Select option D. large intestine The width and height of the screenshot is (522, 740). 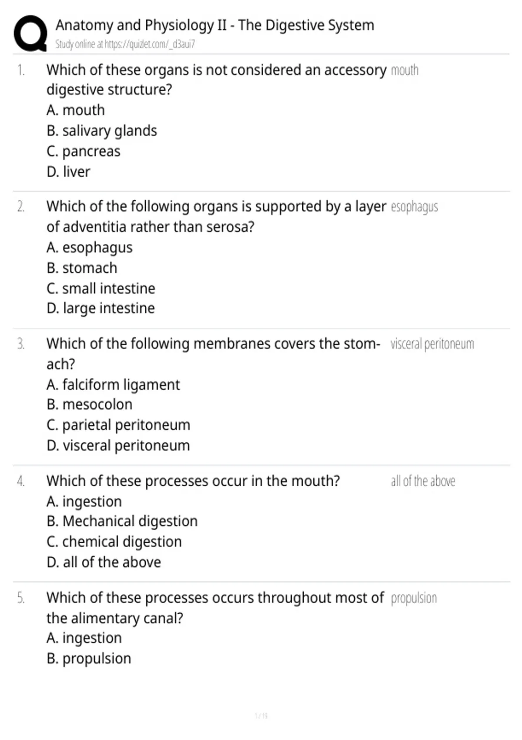[x=100, y=308]
